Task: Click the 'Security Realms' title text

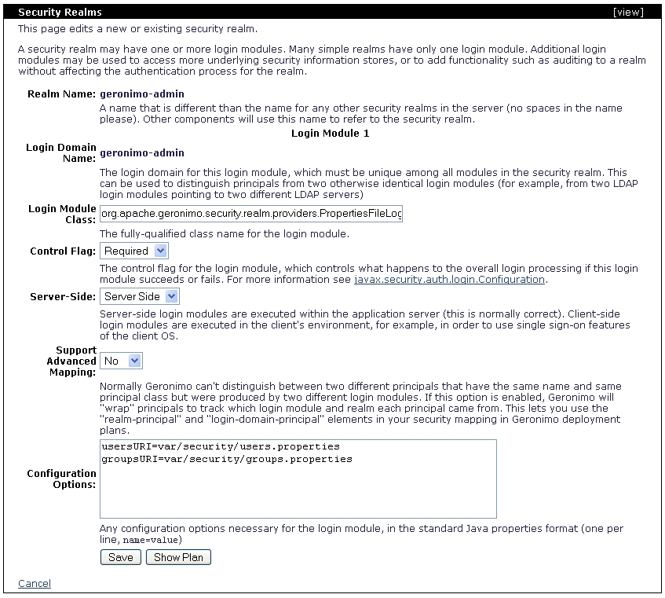Action: coord(60,12)
